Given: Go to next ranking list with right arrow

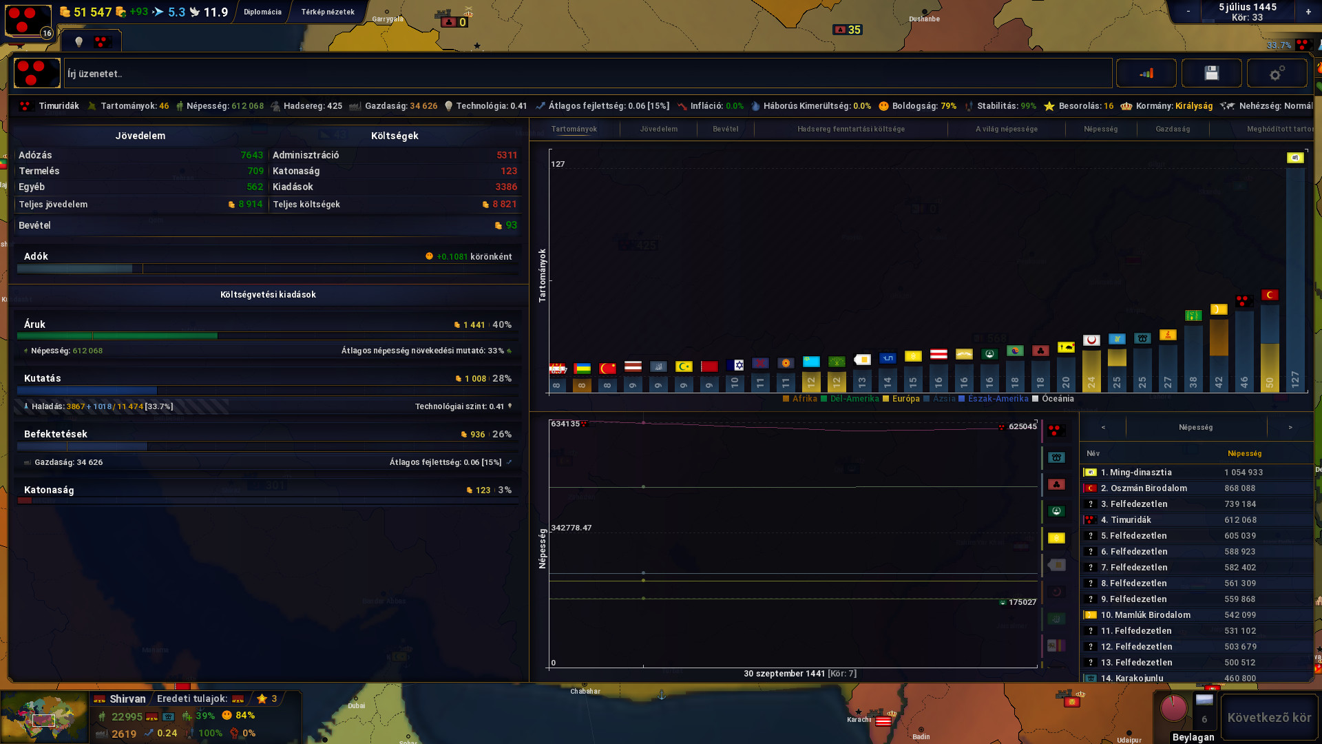Looking at the screenshot, I should point(1290,427).
